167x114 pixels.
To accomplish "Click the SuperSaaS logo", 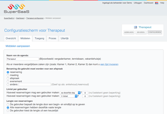I will point(16,8).
